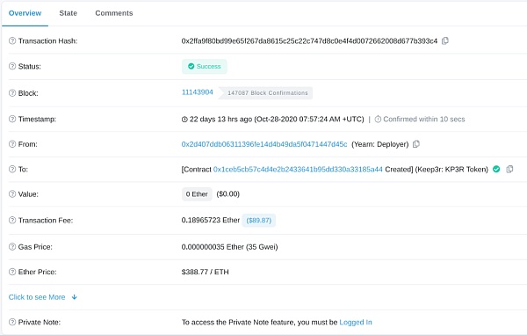Viewport: 527px width, 335px height.
Task: Follow the Logged In link
Action: [x=356, y=322]
